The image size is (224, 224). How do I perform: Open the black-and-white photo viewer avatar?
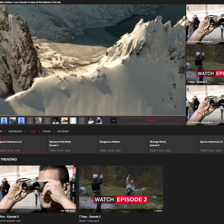[x=13, y=121]
